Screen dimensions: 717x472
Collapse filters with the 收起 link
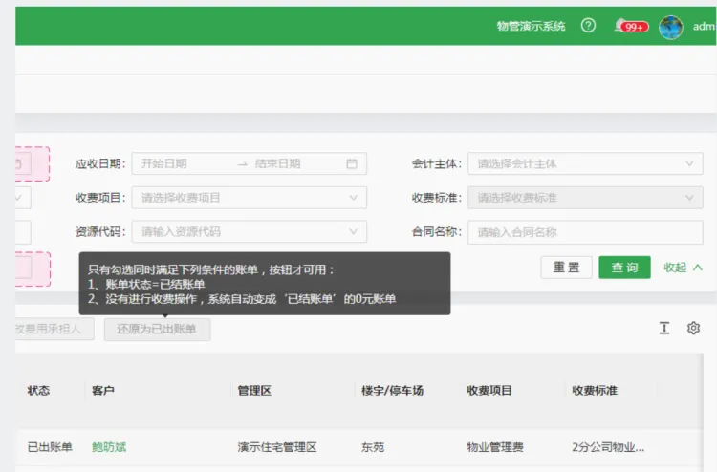click(683, 268)
